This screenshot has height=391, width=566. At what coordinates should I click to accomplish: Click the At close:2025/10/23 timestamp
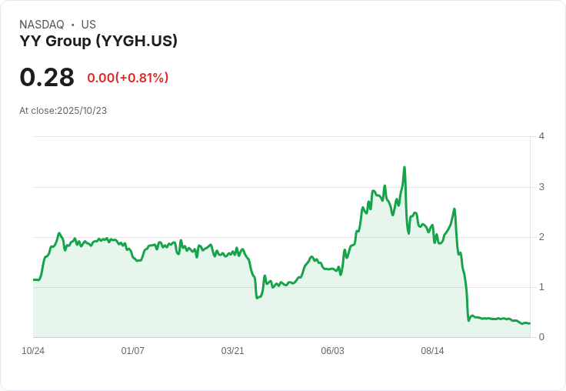click(63, 111)
